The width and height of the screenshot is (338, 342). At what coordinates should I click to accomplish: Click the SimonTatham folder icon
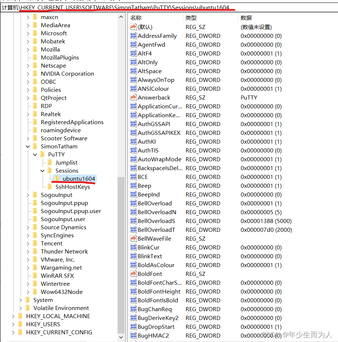[x=35, y=146]
